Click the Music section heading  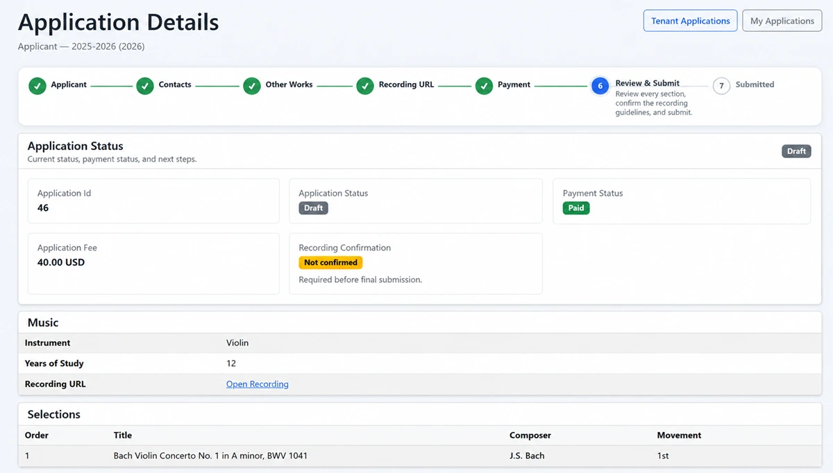click(x=43, y=322)
